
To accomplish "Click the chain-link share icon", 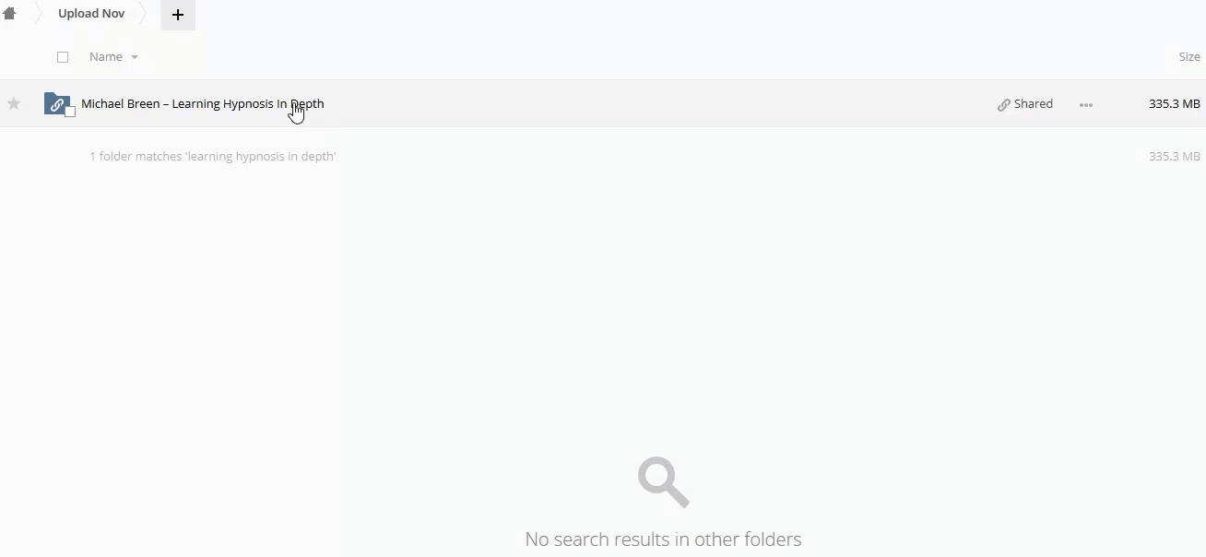I will (x=1004, y=104).
